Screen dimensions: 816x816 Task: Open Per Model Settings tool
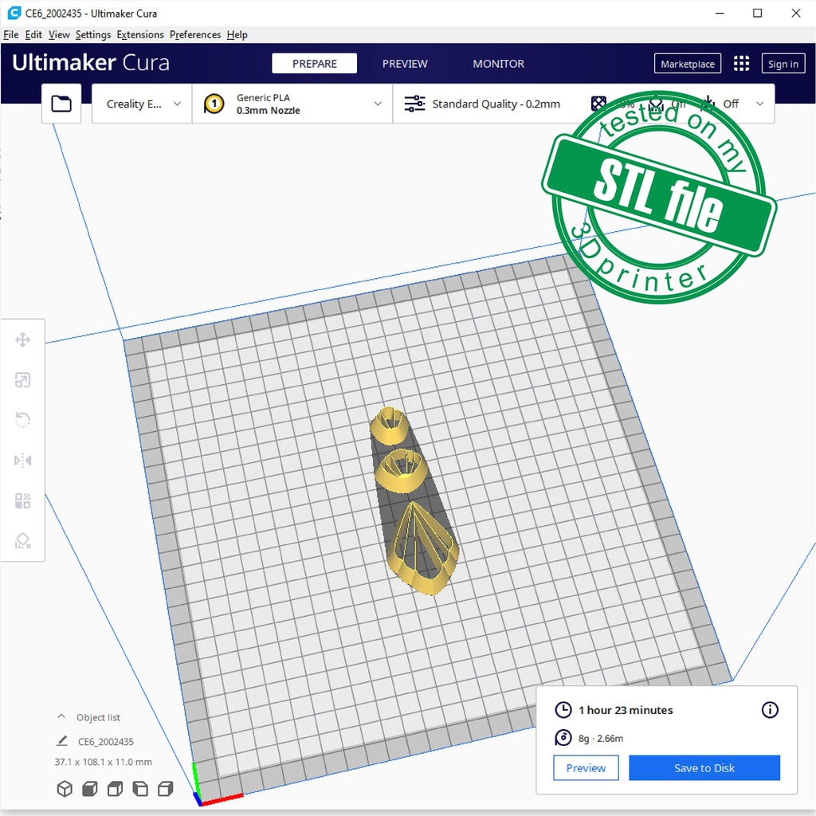click(x=22, y=500)
